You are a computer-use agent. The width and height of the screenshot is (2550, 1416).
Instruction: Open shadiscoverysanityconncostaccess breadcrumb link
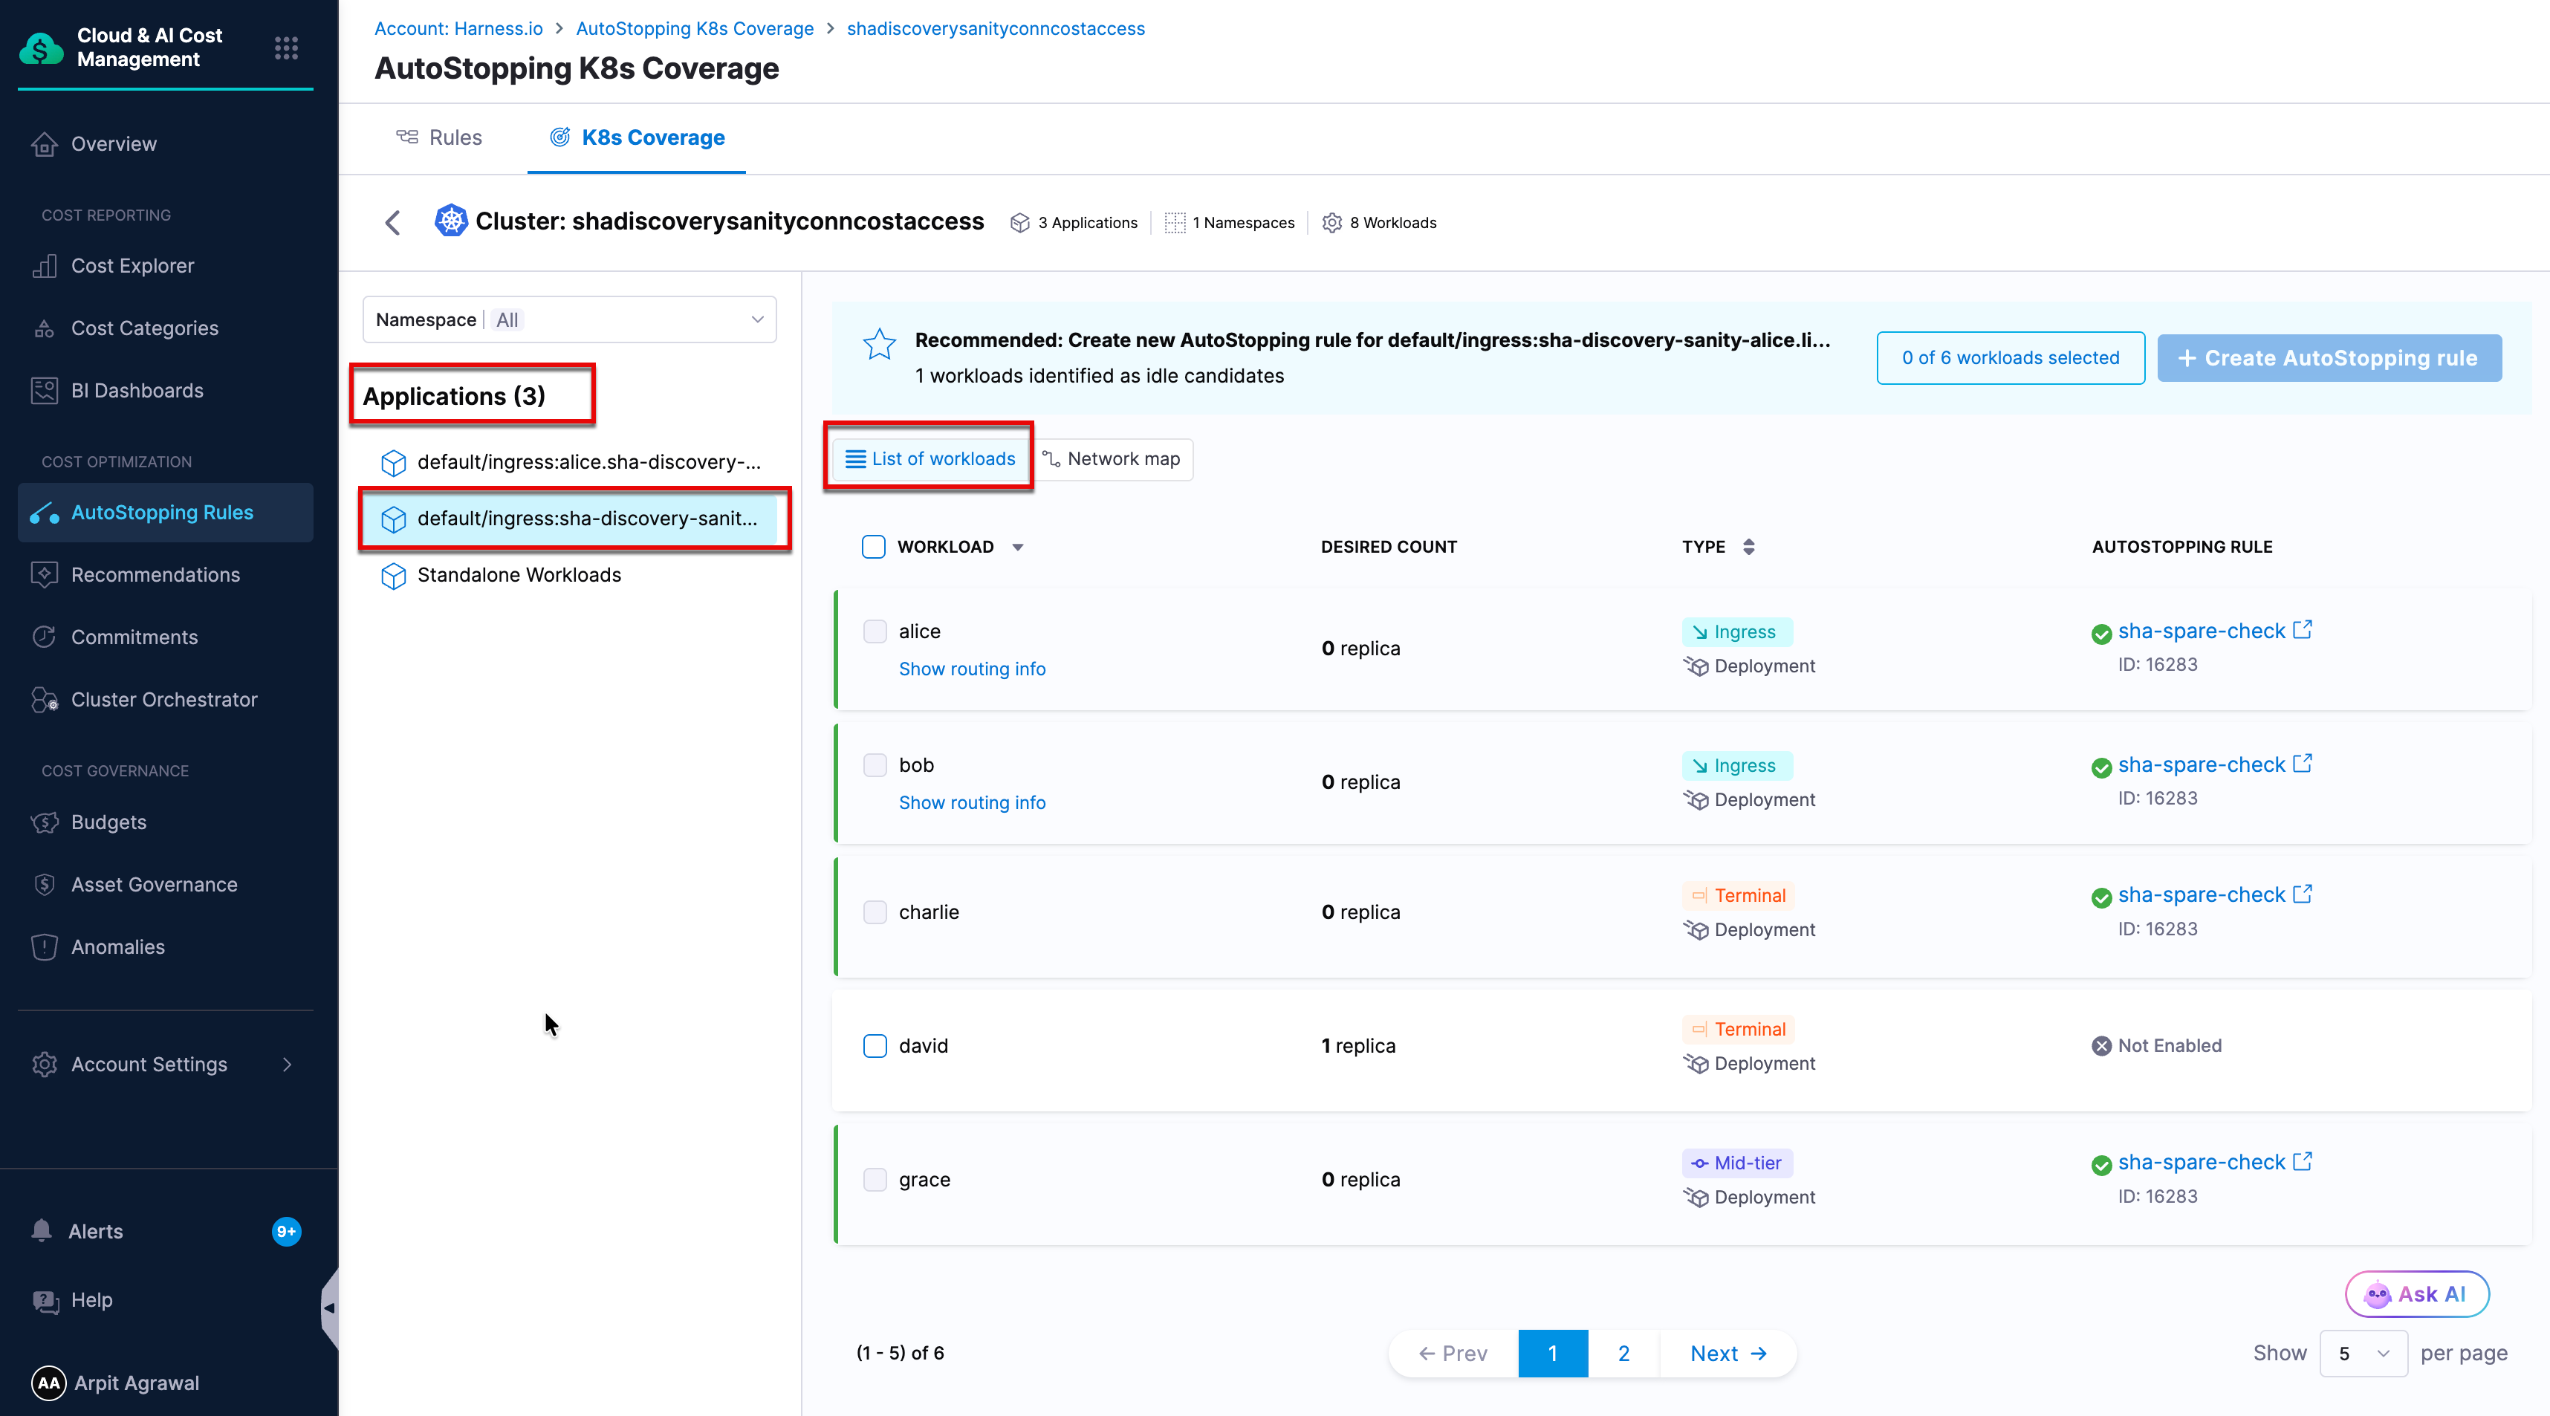click(x=996, y=29)
